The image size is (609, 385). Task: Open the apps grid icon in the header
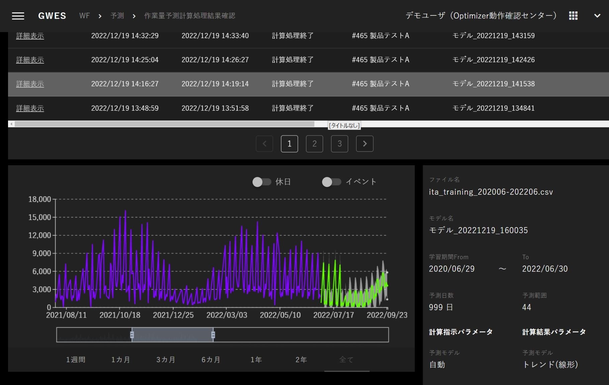click(x=573, y=15)
